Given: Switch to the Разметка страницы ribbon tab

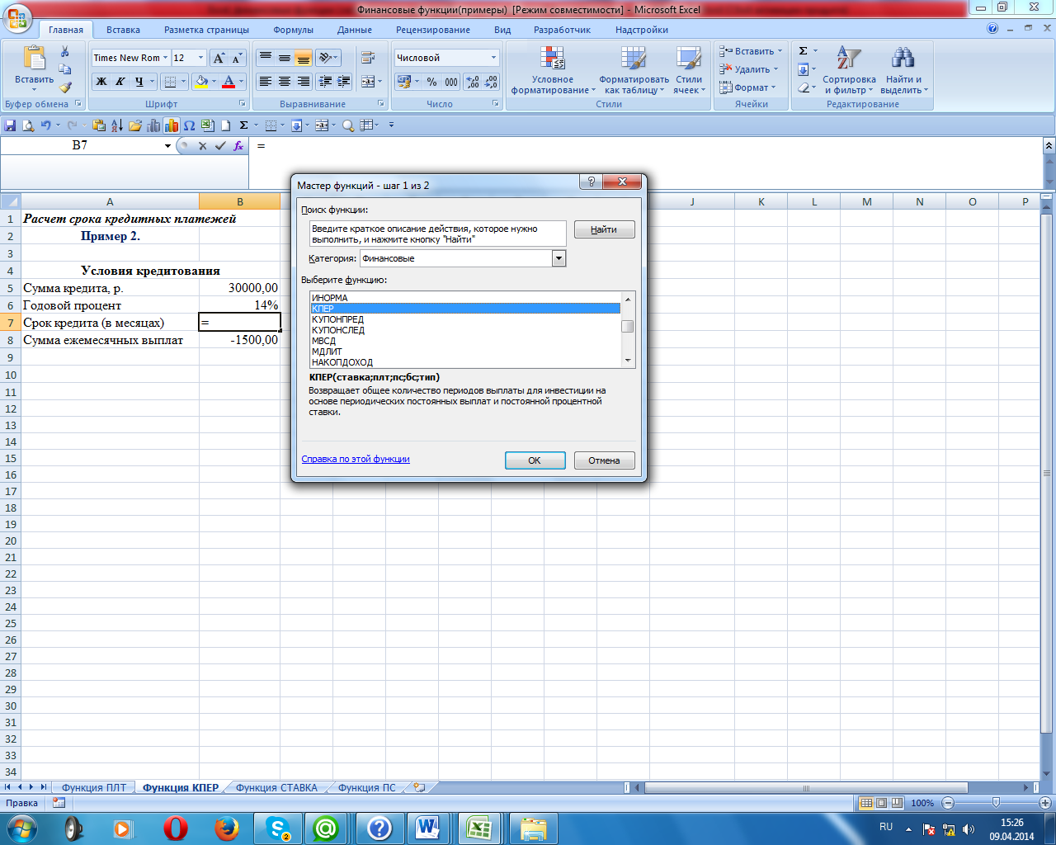Looking at the screenshot, I should tap(206, 30).
